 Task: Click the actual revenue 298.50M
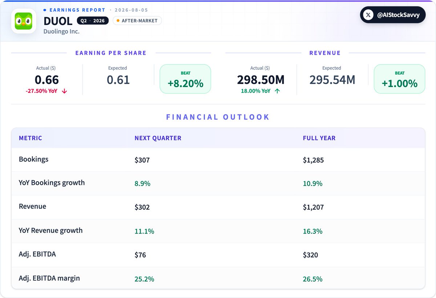[x=261, y=80]
